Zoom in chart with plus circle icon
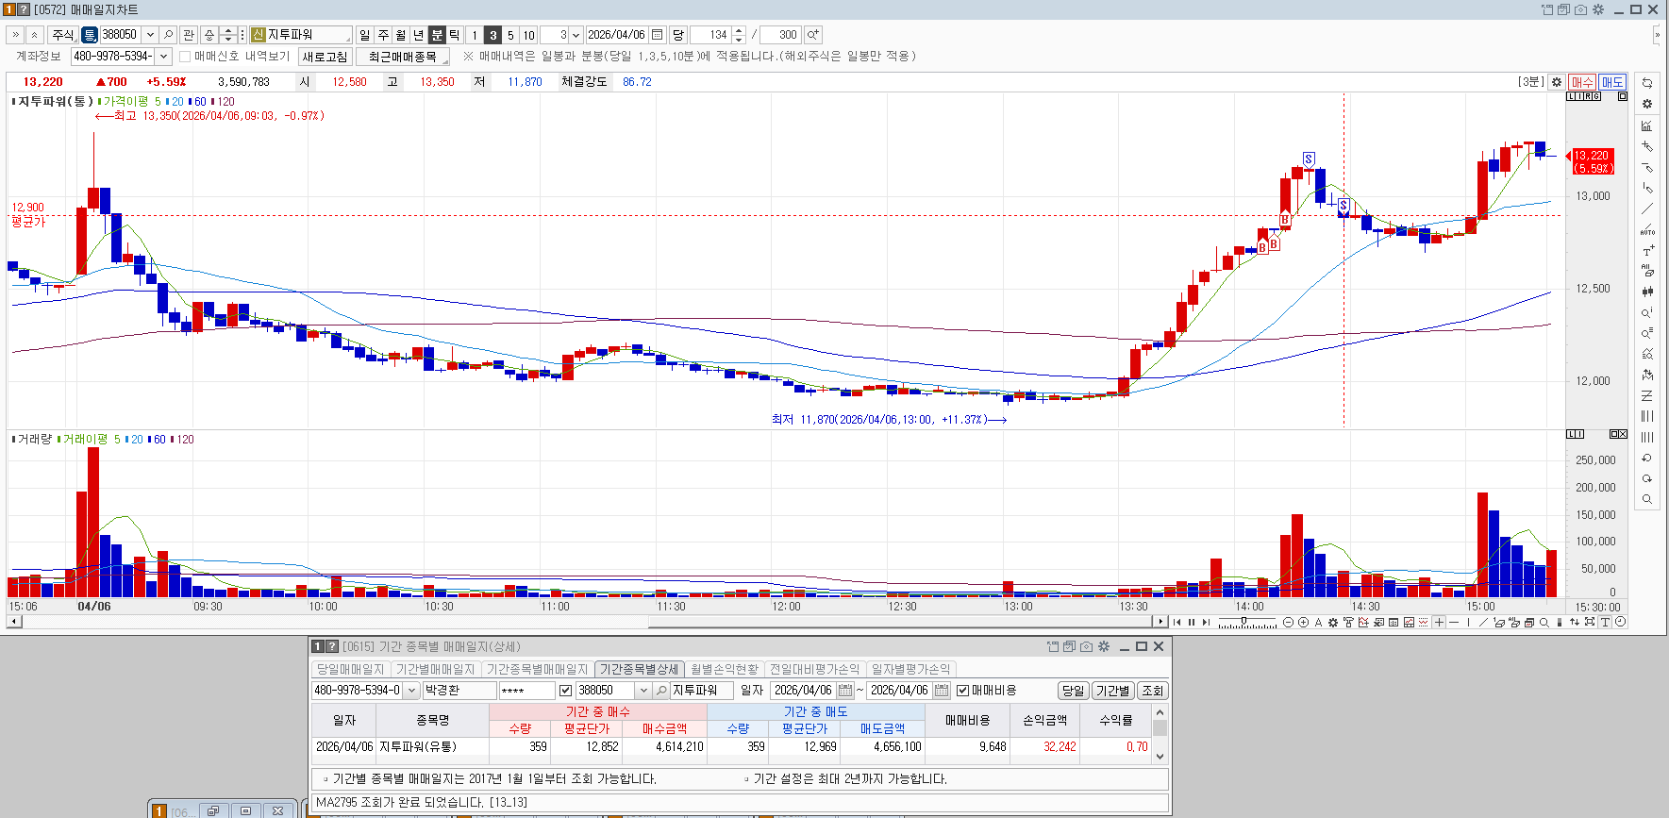1669x818 pixels. (1303, 623)
